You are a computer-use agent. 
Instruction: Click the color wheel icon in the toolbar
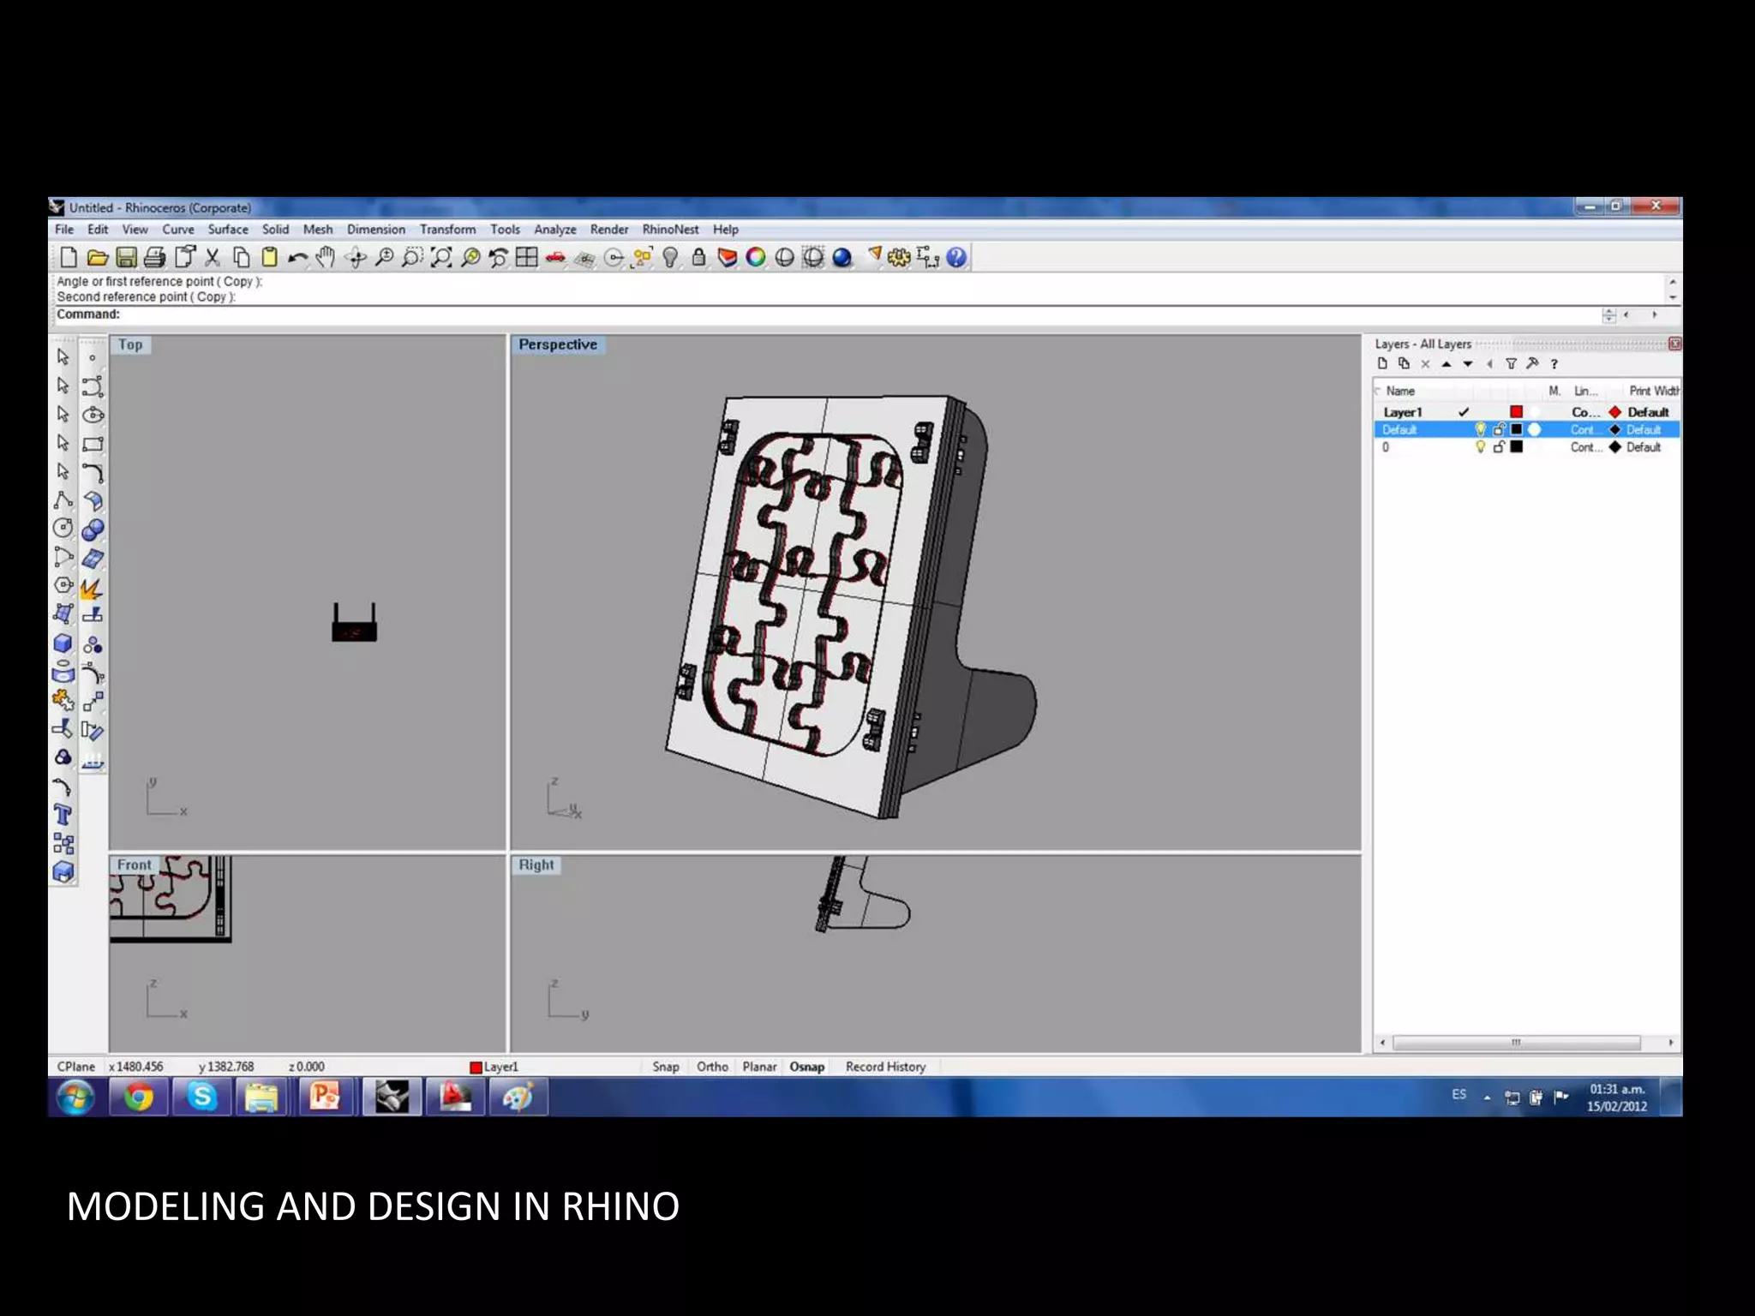point(756,257)
